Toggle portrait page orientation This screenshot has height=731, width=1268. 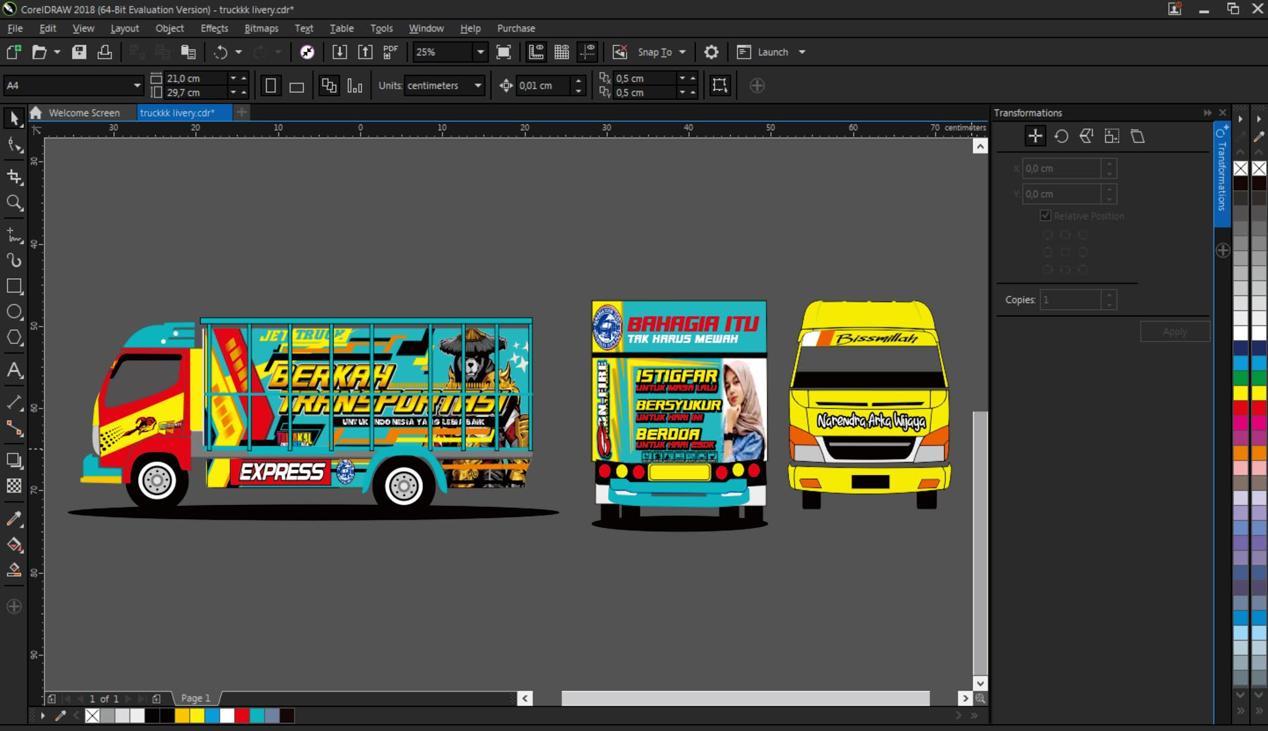pyautogui.click(x=271, y=85)
